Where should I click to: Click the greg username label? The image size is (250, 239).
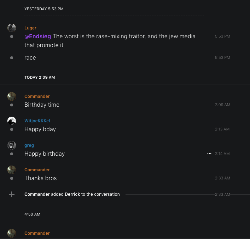click(29, 145)
